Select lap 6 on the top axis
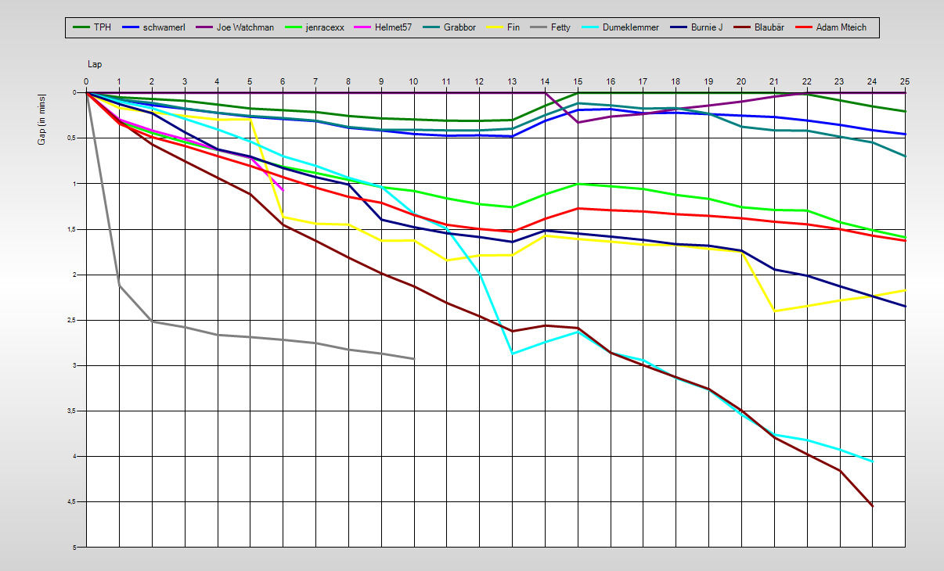Image resolution: width=944 pixels, height=571 pixels. [x=283, y=81]
